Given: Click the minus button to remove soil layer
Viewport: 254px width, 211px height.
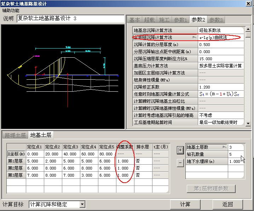Looking at the screenshot, I should pyautogui.click(x=180, y=163).
